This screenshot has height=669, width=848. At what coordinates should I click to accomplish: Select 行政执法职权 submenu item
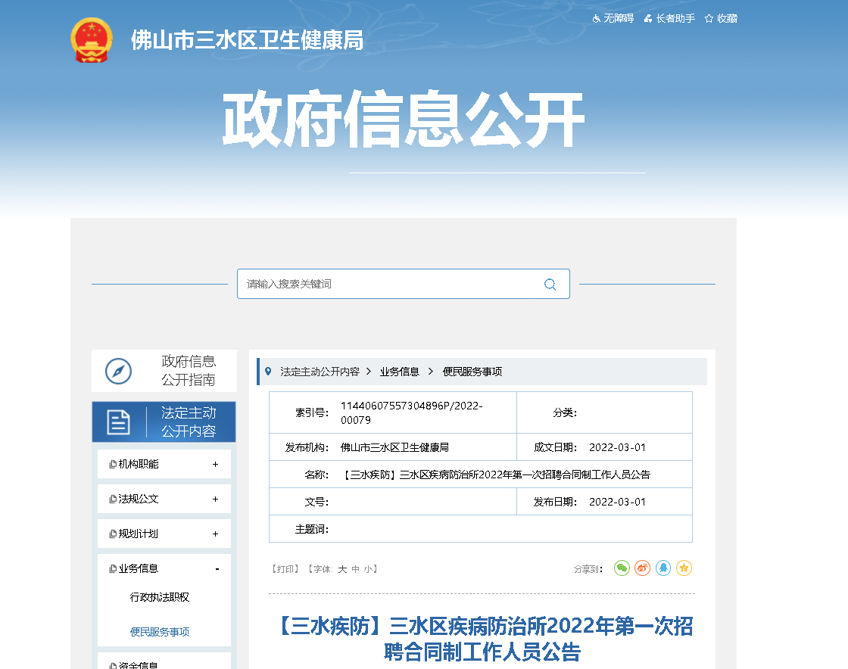[160, 597]
